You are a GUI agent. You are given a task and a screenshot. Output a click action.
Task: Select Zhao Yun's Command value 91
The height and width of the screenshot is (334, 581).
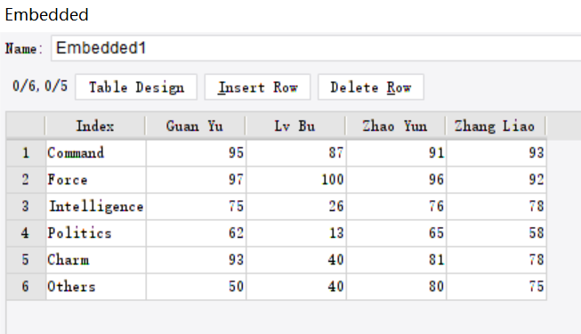point(397,153)
